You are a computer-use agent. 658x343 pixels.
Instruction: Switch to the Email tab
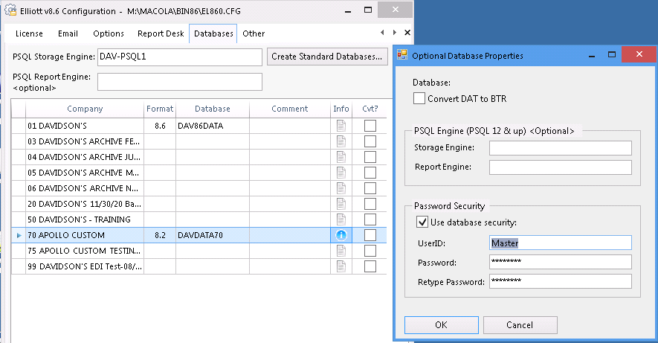[68, 33]
